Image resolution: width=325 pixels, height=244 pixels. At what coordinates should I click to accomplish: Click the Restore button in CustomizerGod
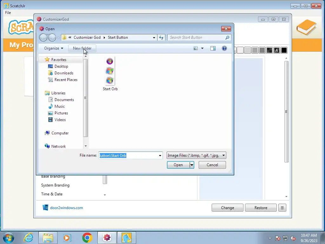[x=261, y=208]
